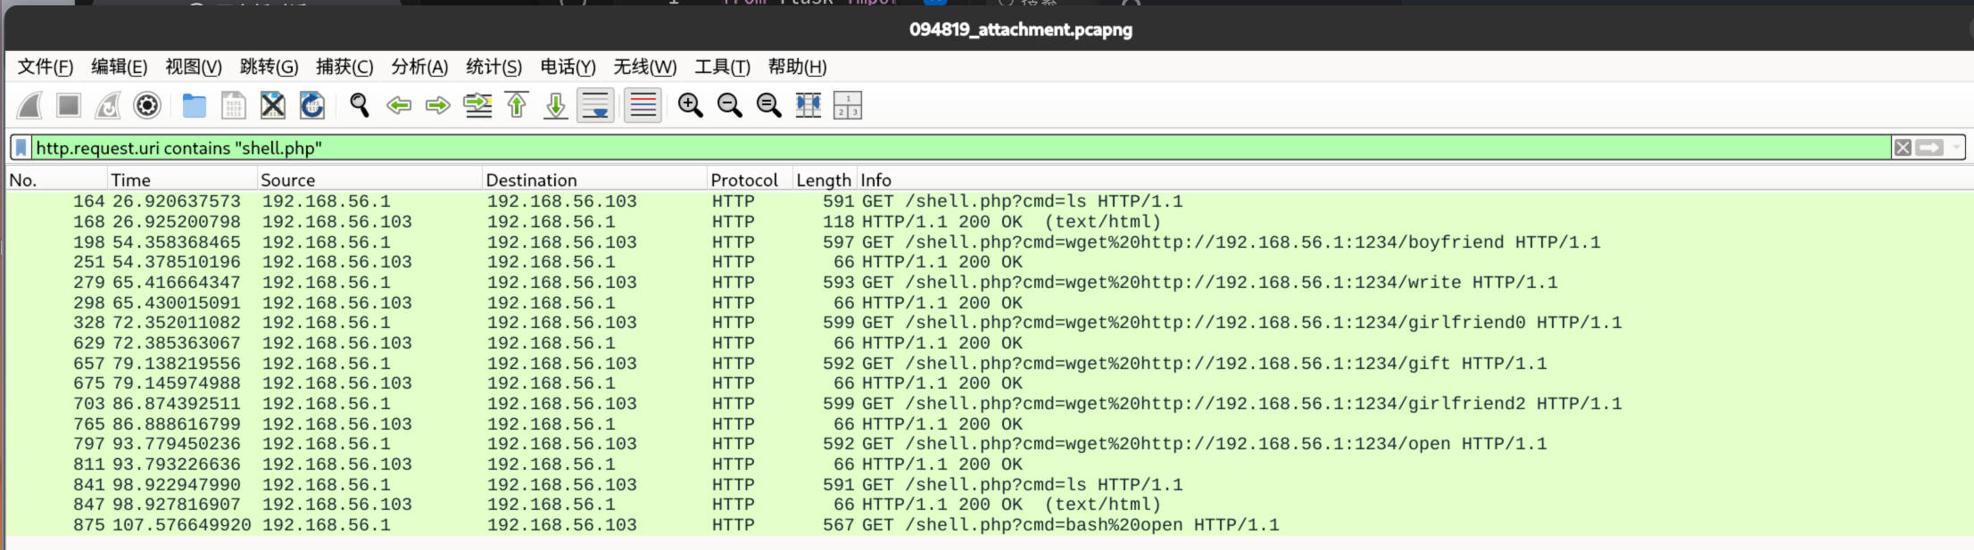This screenshot has height=550, width=1974.
Task: Go to specified packet icon
Action: (x=477, y=106)
